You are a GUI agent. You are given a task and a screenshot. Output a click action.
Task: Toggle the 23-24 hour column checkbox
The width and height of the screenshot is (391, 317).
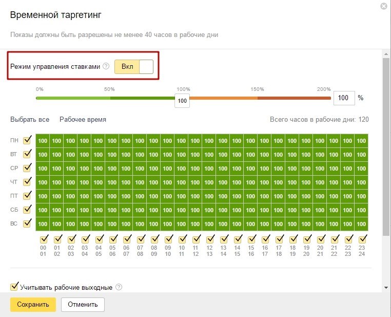pyautogui.click(x=362, y=239)
